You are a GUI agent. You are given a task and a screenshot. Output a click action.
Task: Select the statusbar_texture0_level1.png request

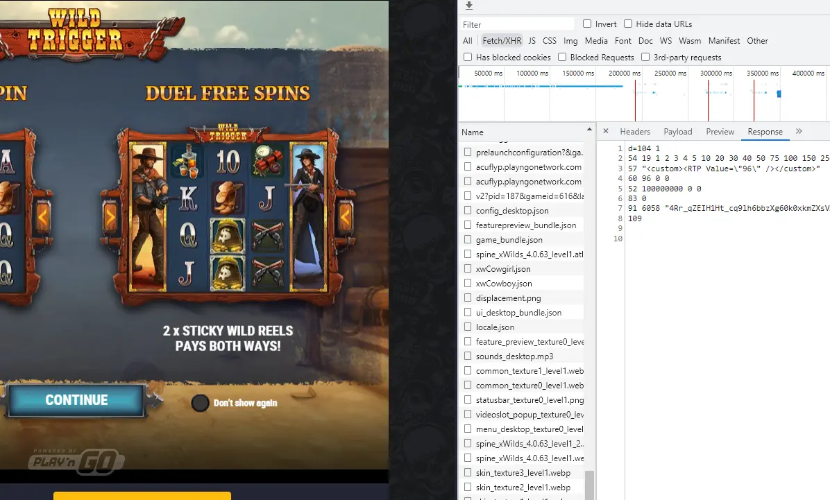click(530, 400)
